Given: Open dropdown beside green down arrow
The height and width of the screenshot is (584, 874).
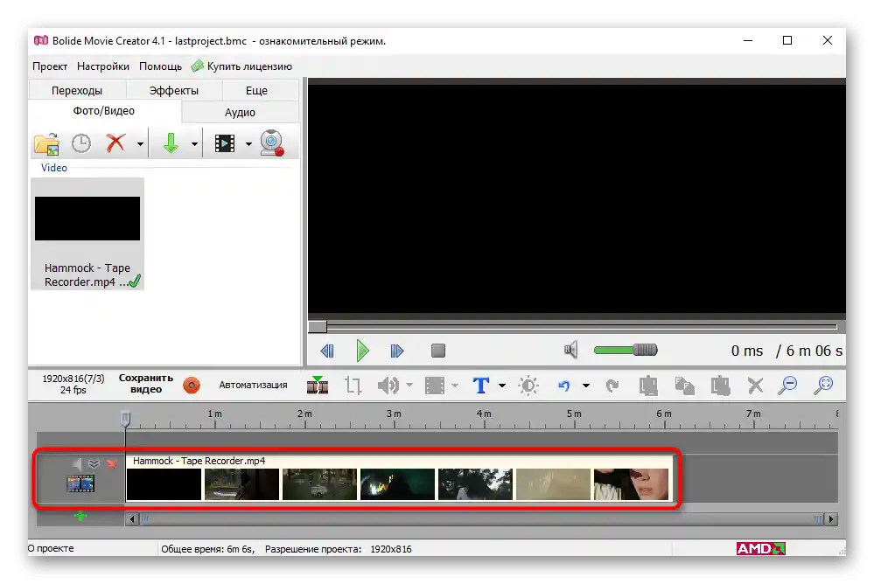Looking at the screenshot, I should tap(194, 143).
